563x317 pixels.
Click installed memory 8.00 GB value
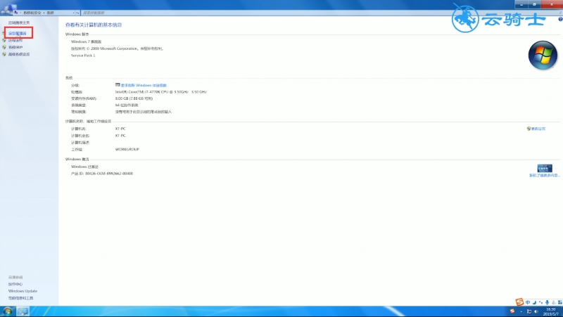tap(134, 98)
